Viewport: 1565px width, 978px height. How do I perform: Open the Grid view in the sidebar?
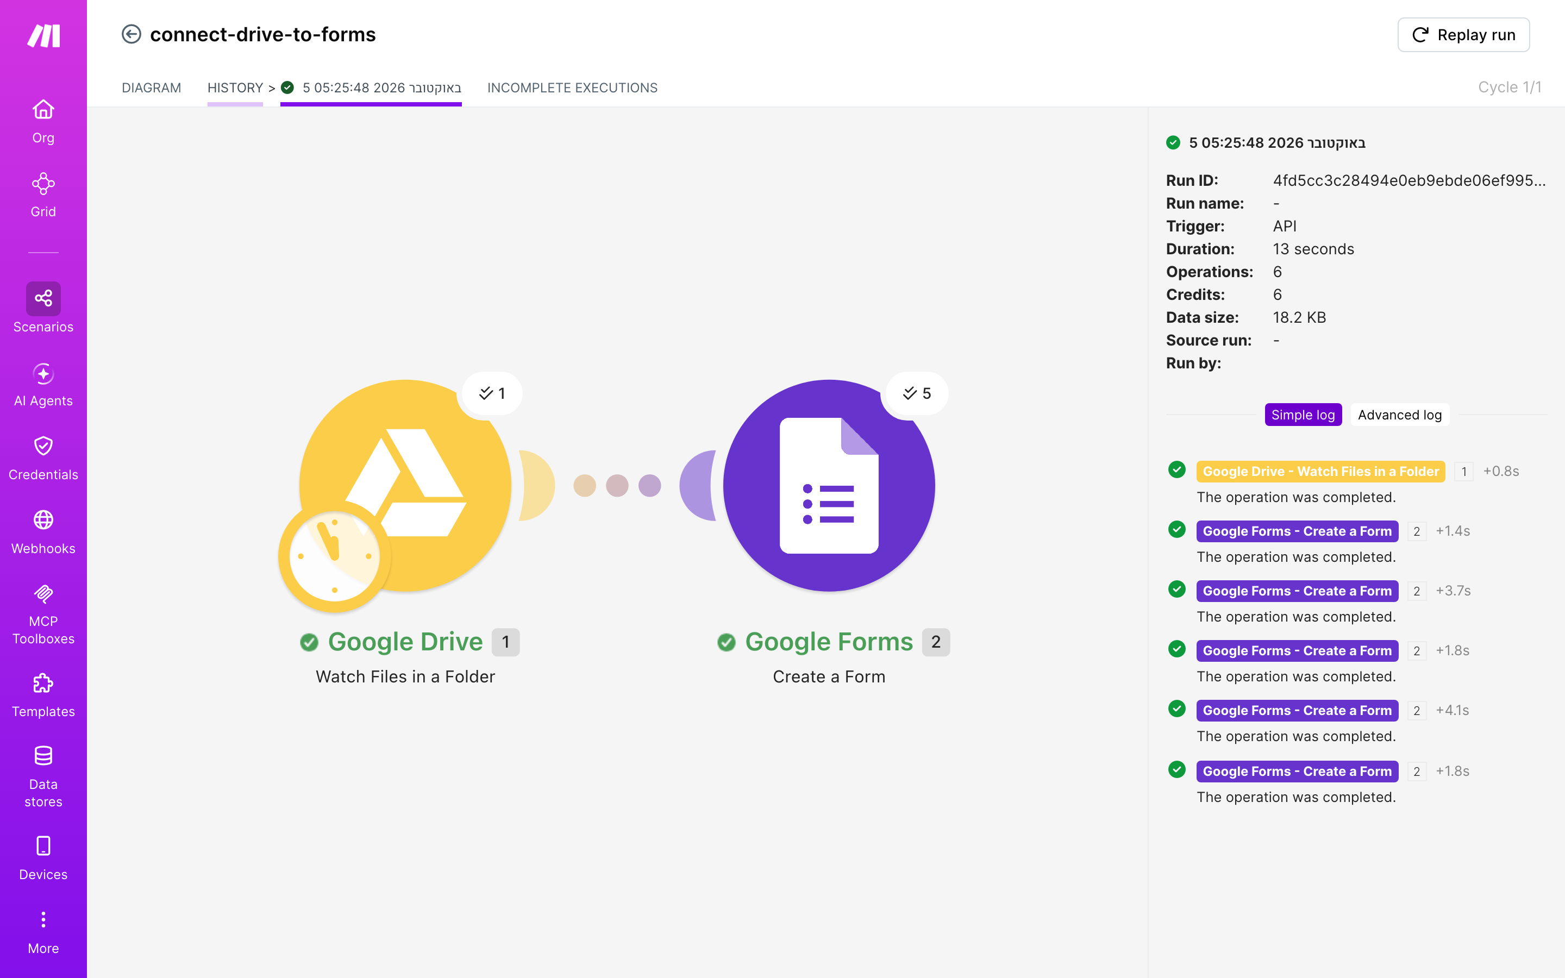tap(43, 196)
